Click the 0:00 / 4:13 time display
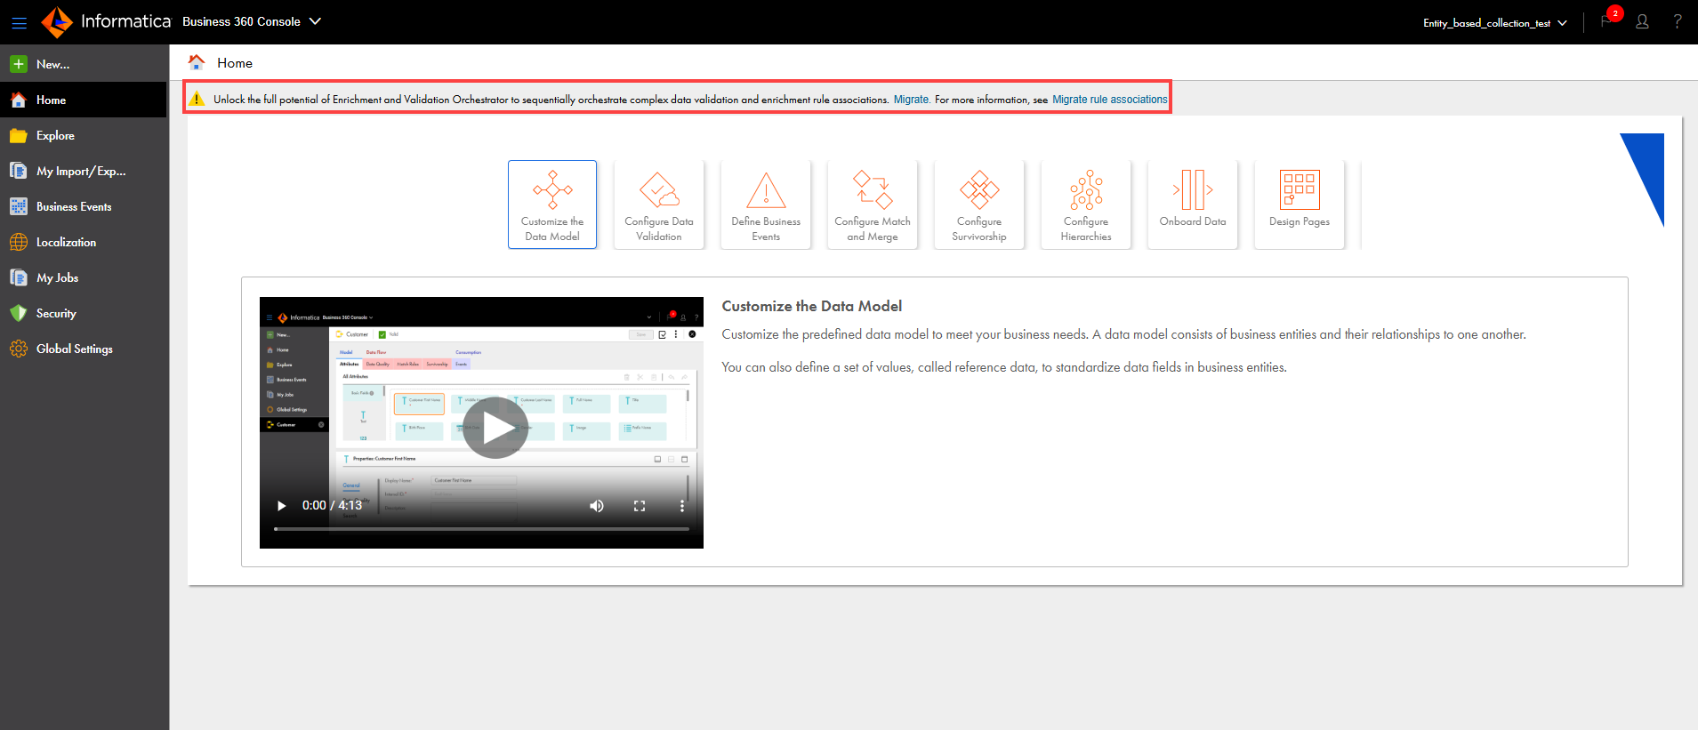The height and width of the screenshot is (730, 1698). pos(332,505)
